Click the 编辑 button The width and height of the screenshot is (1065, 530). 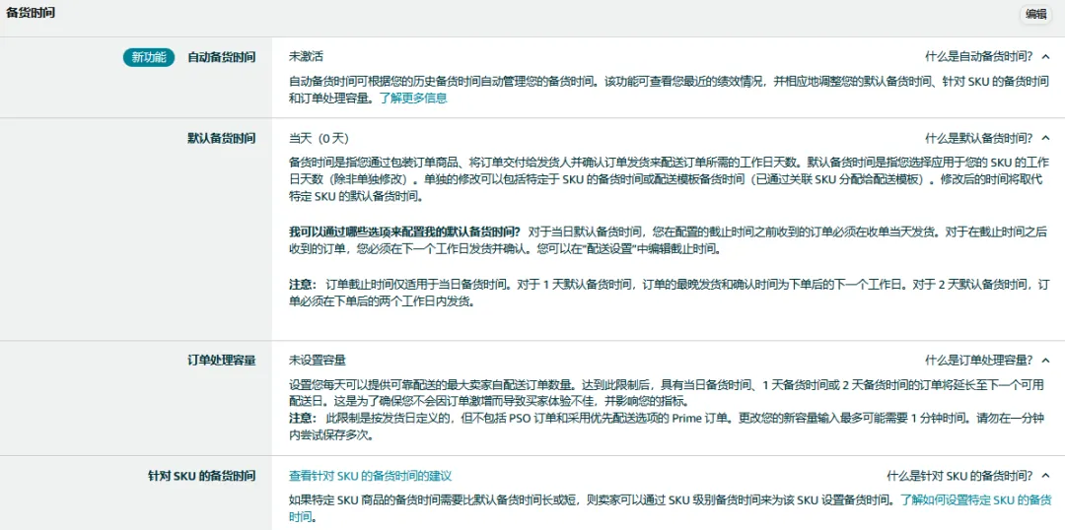(1035, 14)
